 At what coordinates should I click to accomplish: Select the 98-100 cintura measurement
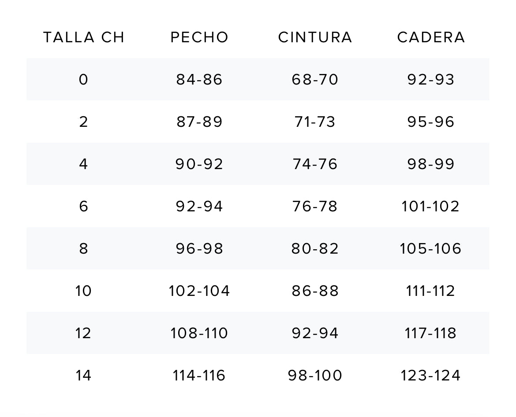(315, 376)
